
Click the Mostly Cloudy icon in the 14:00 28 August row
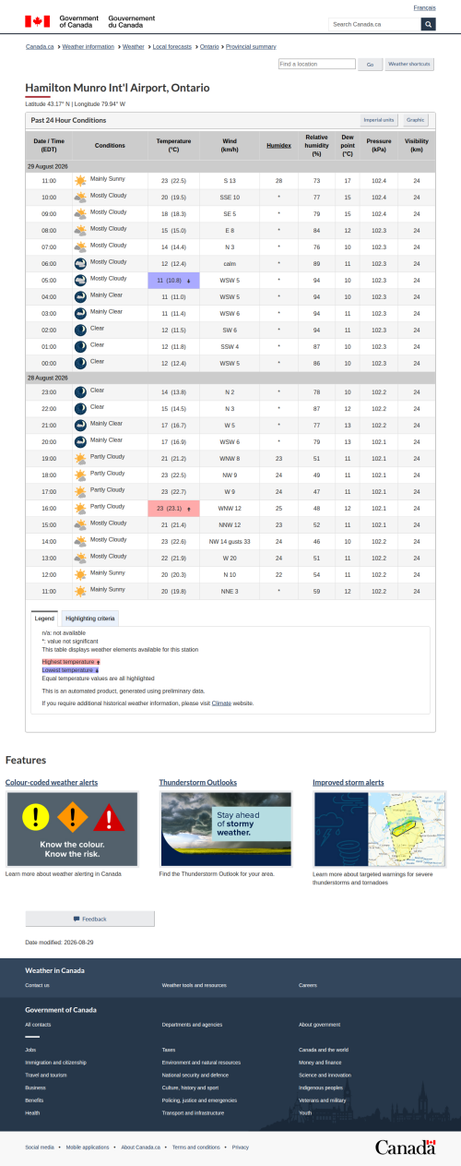click(80, 542)
